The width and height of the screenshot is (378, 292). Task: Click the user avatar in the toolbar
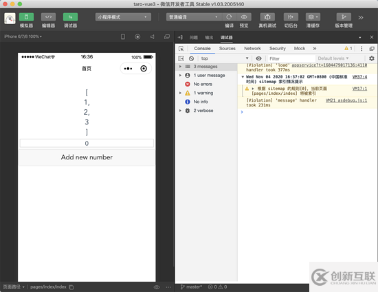pyautogui.click(x=10, y=19)
